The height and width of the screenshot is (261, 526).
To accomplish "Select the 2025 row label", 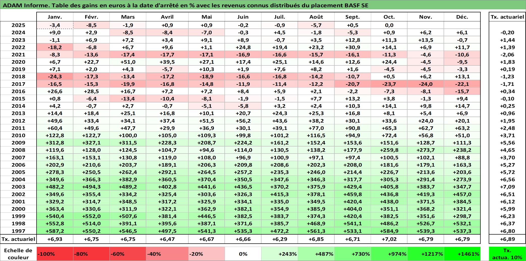I will [18, 25].
